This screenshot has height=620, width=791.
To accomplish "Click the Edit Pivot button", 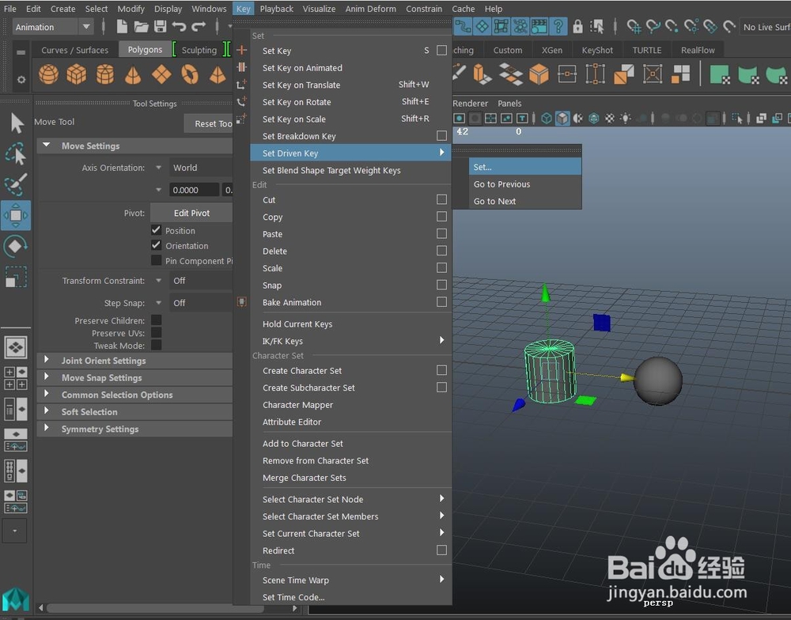I will coord(191,213).
